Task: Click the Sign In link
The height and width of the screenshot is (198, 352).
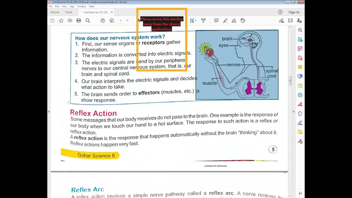Action: (x=294, y=12)
